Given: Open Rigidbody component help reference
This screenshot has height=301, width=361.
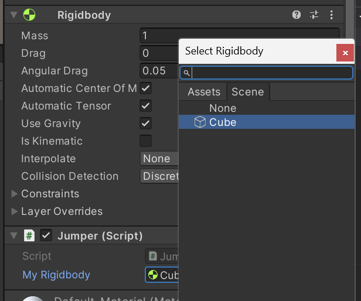Looking at the screenshot, I should (x=297, y=15).
